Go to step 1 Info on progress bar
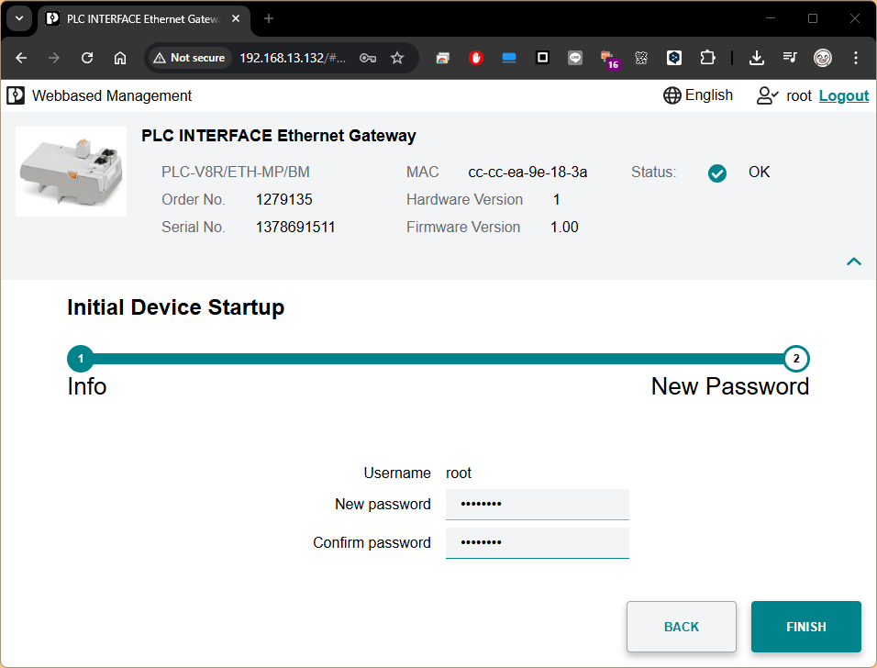The height and width of the screenshot is (668, 877). click(81, 359)
